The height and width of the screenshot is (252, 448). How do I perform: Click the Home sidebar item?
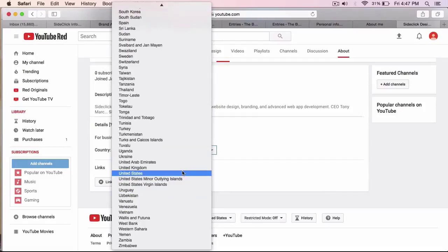coord(28,53)
